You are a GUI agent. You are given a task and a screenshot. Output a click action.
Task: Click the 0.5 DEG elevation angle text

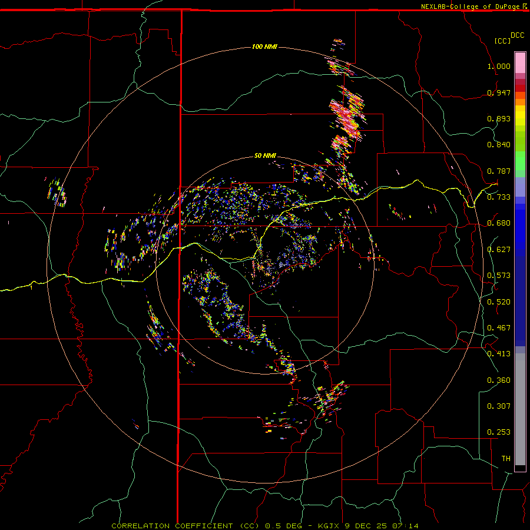point(283,526)
